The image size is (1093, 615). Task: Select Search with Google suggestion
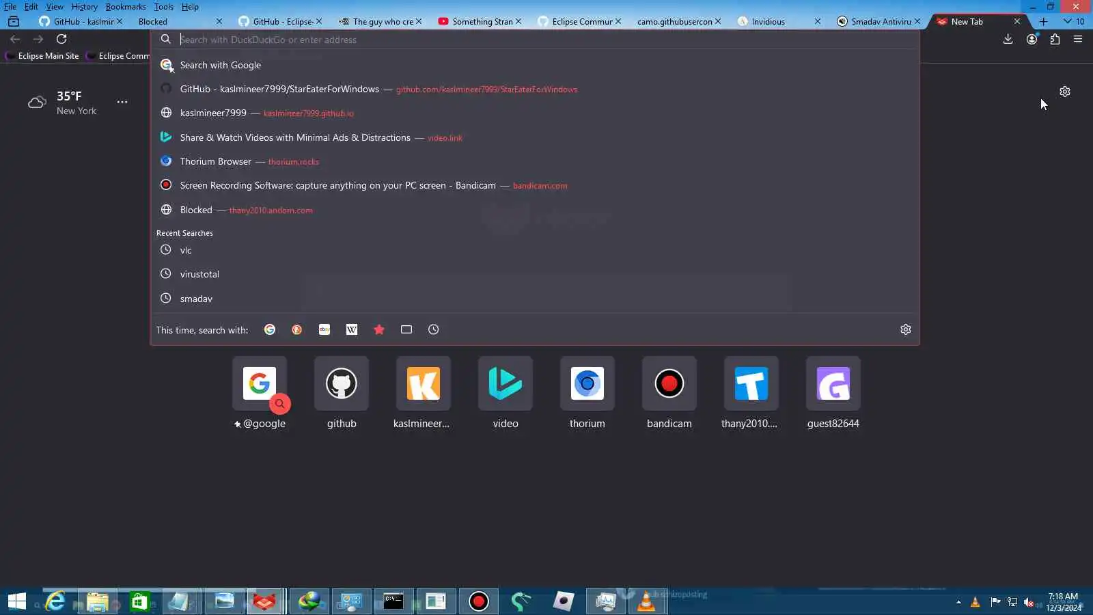pos(535,65)
